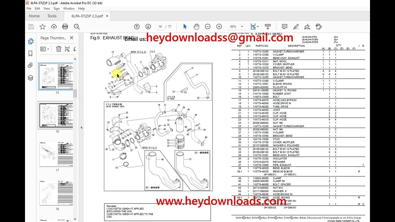Click 'Fig.9. EXHAUST BEND' diagram title
Viewport: 395px width, 222px height.
[x=112, y=38]
